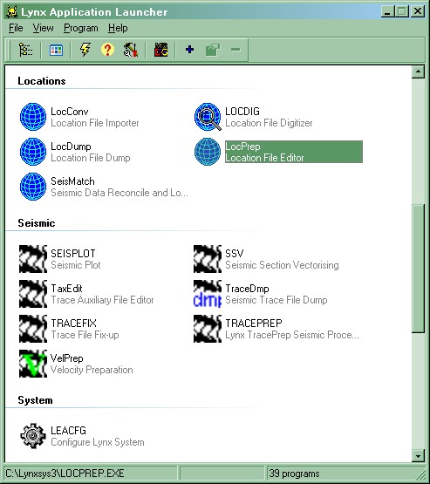This screenshot has width=430, height=484.
Task: Click the lightning bolt run icon
Action: tap(85, 50)
